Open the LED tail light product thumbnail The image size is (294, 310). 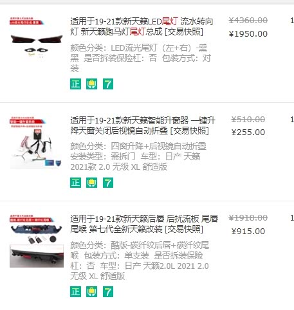tap(37, 39)
